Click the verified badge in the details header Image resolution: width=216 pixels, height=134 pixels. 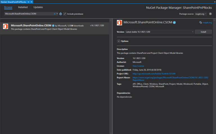click(174, 22)
